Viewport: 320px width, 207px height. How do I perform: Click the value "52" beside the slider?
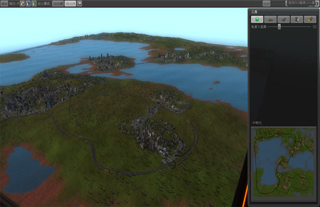314,26
